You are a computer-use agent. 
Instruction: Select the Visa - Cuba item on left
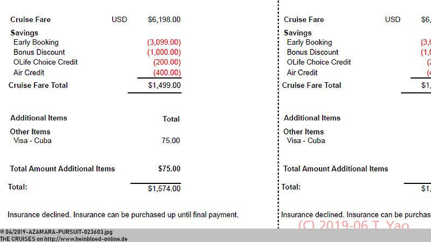point(32,140)
